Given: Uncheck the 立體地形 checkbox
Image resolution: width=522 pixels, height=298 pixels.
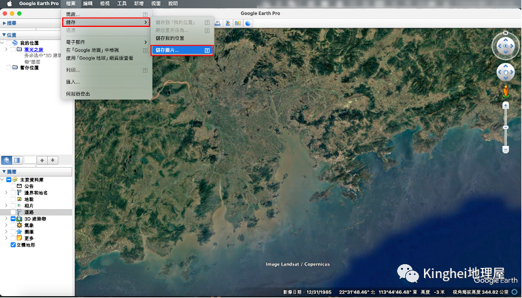Looking at the screenshot, I should (x=14, y=245).
